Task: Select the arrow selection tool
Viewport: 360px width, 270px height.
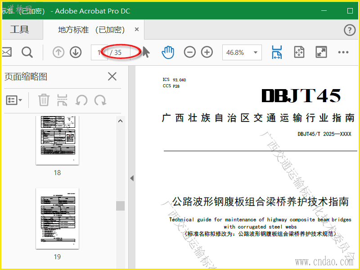Action: pyautogui.click(x=146, y=52)
